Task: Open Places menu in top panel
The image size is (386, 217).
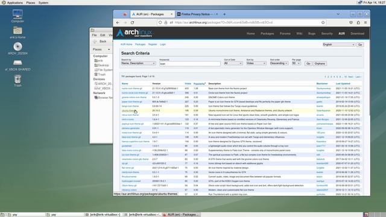Action: (x=31, y=2)
